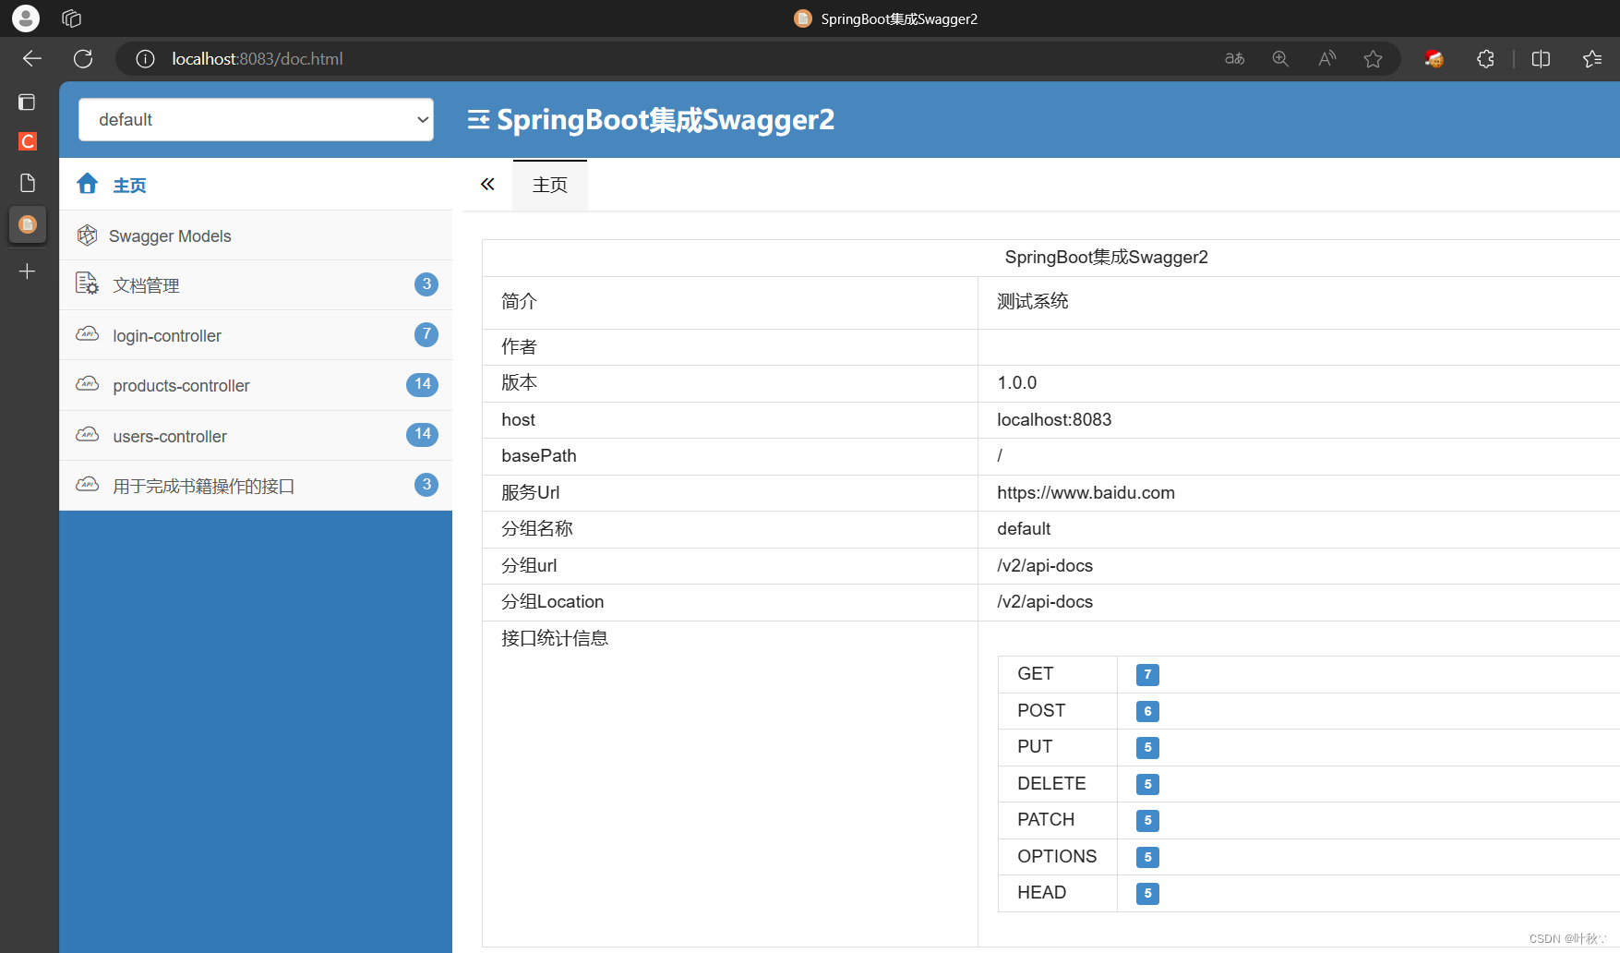This screenshot has height=953, width=1620.
Task: Open a new tab with plus icon
Action: point(28,271)
